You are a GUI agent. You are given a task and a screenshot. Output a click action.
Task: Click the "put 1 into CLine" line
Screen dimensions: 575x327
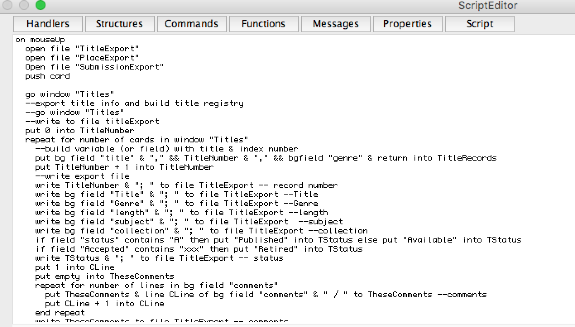(74, 267)
